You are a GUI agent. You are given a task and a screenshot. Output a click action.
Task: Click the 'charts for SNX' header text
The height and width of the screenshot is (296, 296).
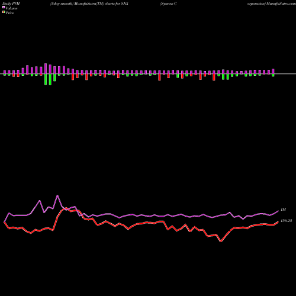tap(117, 4)
